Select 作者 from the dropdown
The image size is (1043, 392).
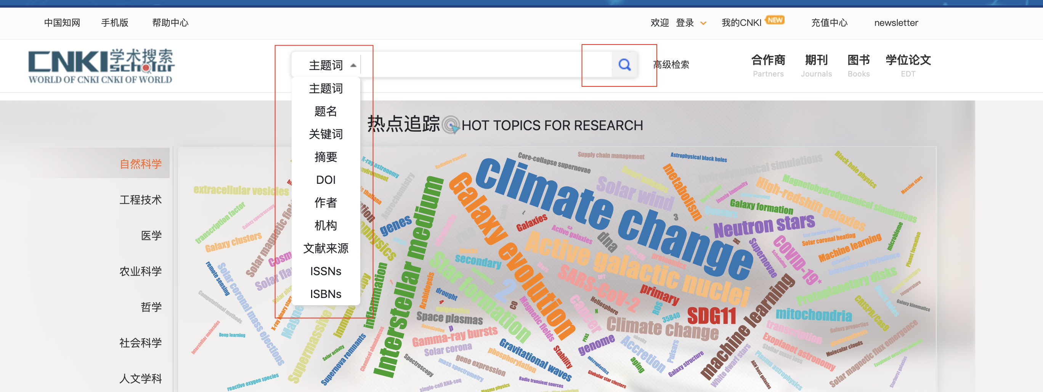326,202
